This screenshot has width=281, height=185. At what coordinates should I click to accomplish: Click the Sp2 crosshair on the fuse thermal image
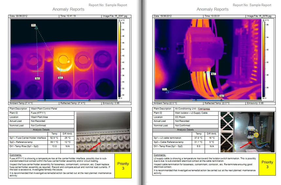pos(38,70)
